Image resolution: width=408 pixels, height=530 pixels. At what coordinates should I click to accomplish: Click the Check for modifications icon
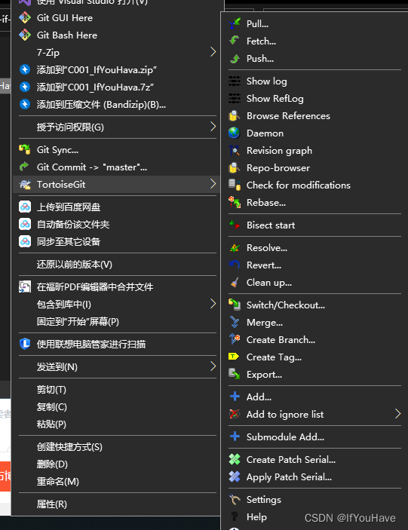(235, 185)
